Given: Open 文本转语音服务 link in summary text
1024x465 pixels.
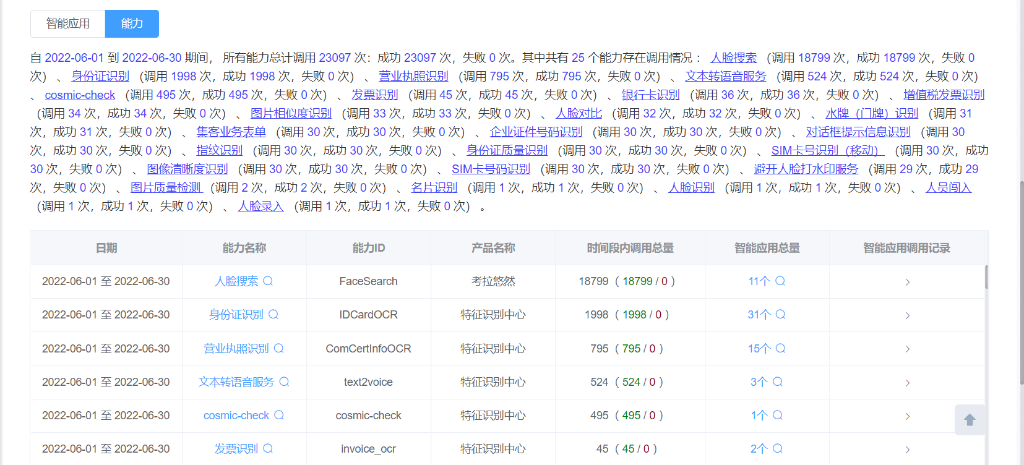Looking at the screenshot, I should tap(725, 76).
